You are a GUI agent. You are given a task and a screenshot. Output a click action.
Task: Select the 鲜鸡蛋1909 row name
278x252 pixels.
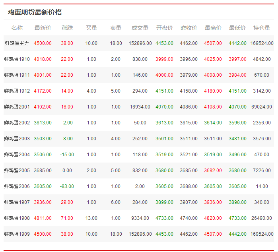point(17,234)
